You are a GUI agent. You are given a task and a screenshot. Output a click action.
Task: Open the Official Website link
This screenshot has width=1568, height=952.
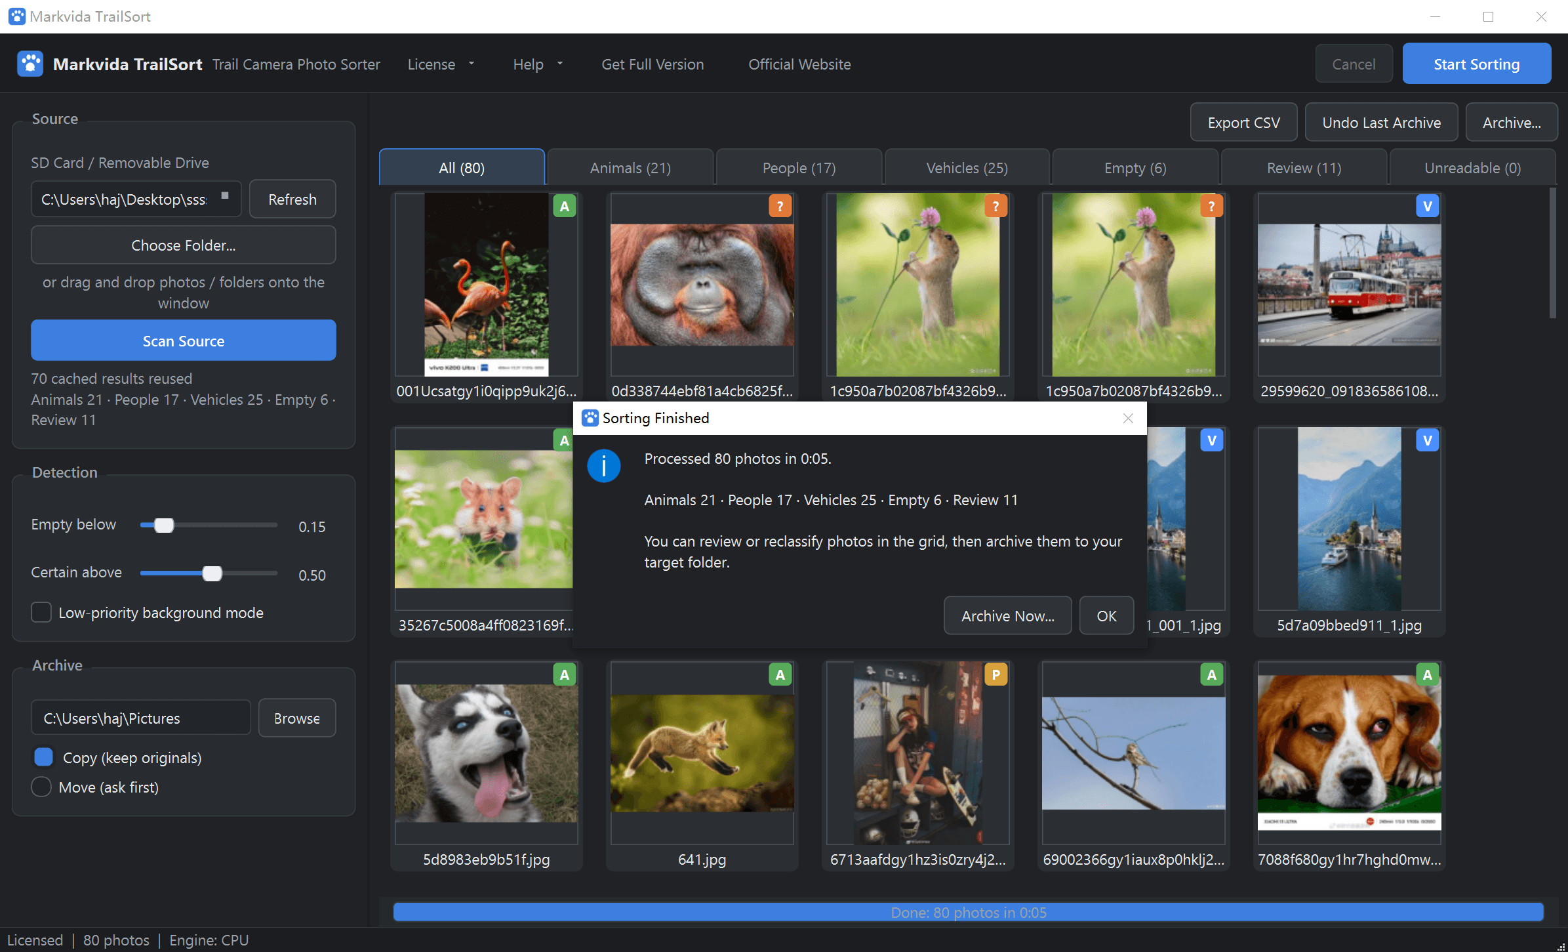(799, 64)
